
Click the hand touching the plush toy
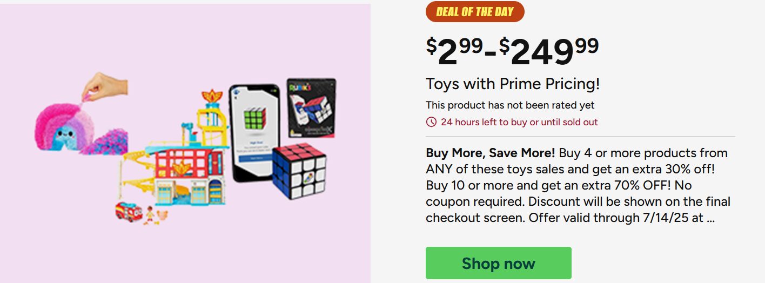100,85
